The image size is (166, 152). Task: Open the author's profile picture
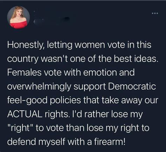19,17
